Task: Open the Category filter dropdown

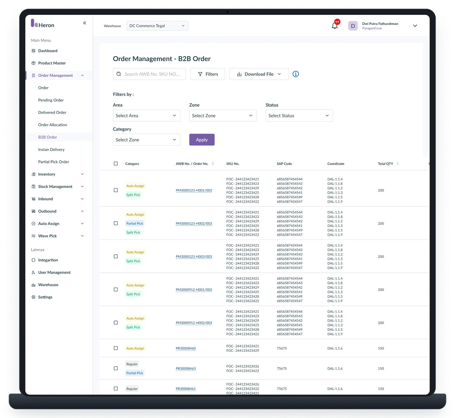Action: [x=146, y=140]
